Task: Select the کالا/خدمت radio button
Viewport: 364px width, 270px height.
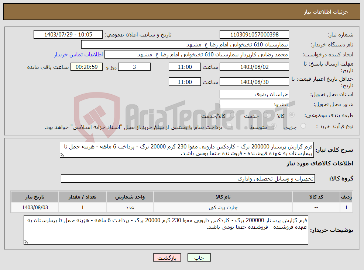Action: pyautogui.click(x=233, y=115)
